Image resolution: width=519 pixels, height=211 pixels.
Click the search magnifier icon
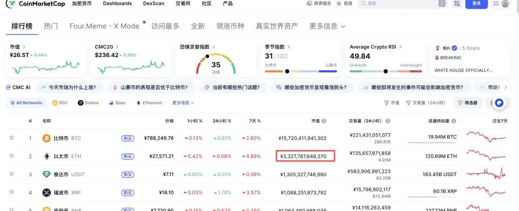pyautogui.click(x=363, y=4)
